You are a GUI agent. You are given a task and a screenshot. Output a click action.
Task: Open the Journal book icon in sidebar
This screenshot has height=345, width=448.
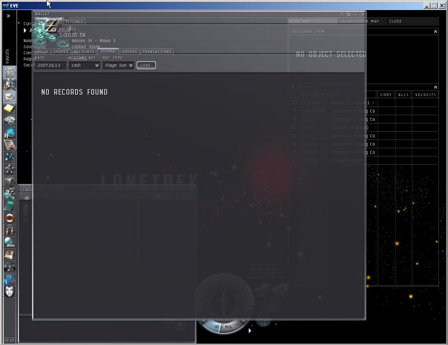coord(10,255)
